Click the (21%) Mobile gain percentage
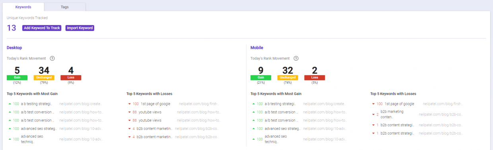 (261, 83)
